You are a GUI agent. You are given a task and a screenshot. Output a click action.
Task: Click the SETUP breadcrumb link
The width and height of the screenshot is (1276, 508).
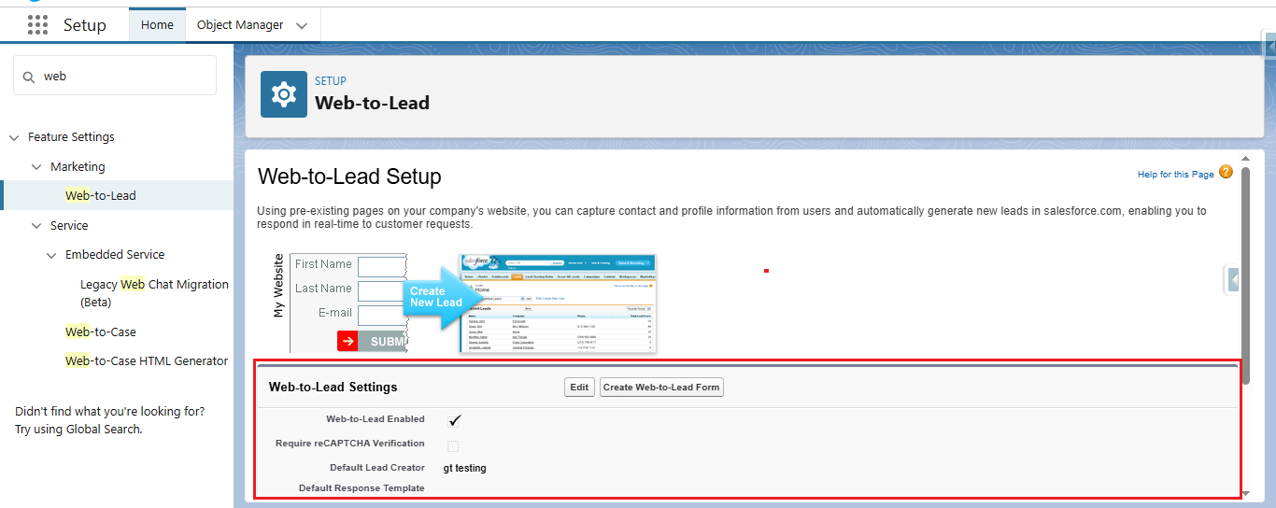click(x=331, y=81)
